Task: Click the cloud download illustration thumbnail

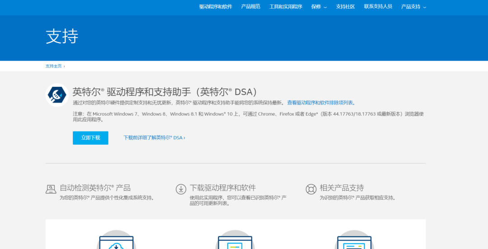Action: 117,240
